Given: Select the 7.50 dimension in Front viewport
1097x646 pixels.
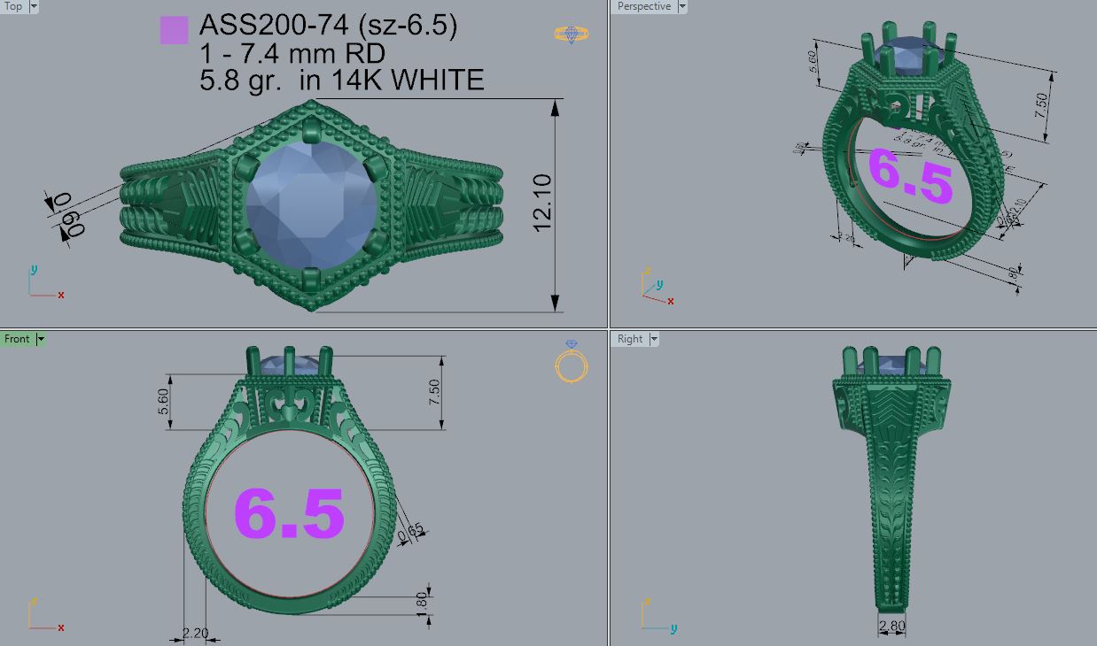Looking at the screenshot, I should [x=433, y=394].
